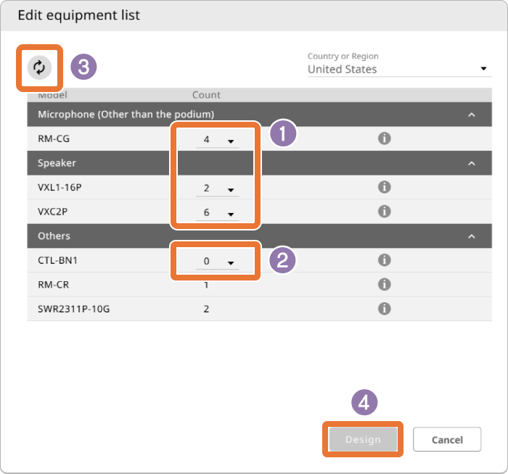Select the VXC2P model name

click(52, 212)
